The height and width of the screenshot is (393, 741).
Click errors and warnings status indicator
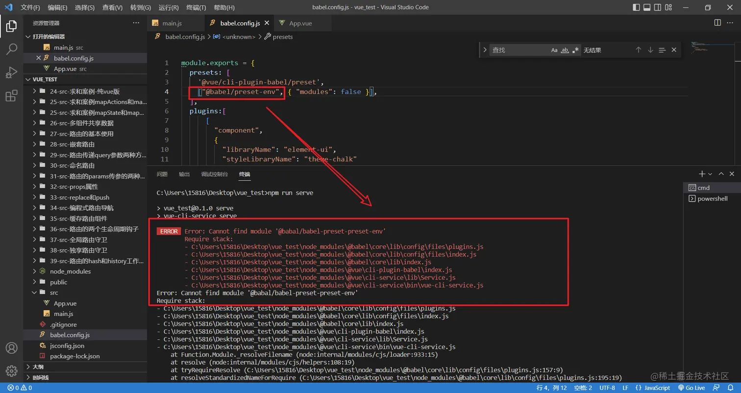tap(20, 388)
